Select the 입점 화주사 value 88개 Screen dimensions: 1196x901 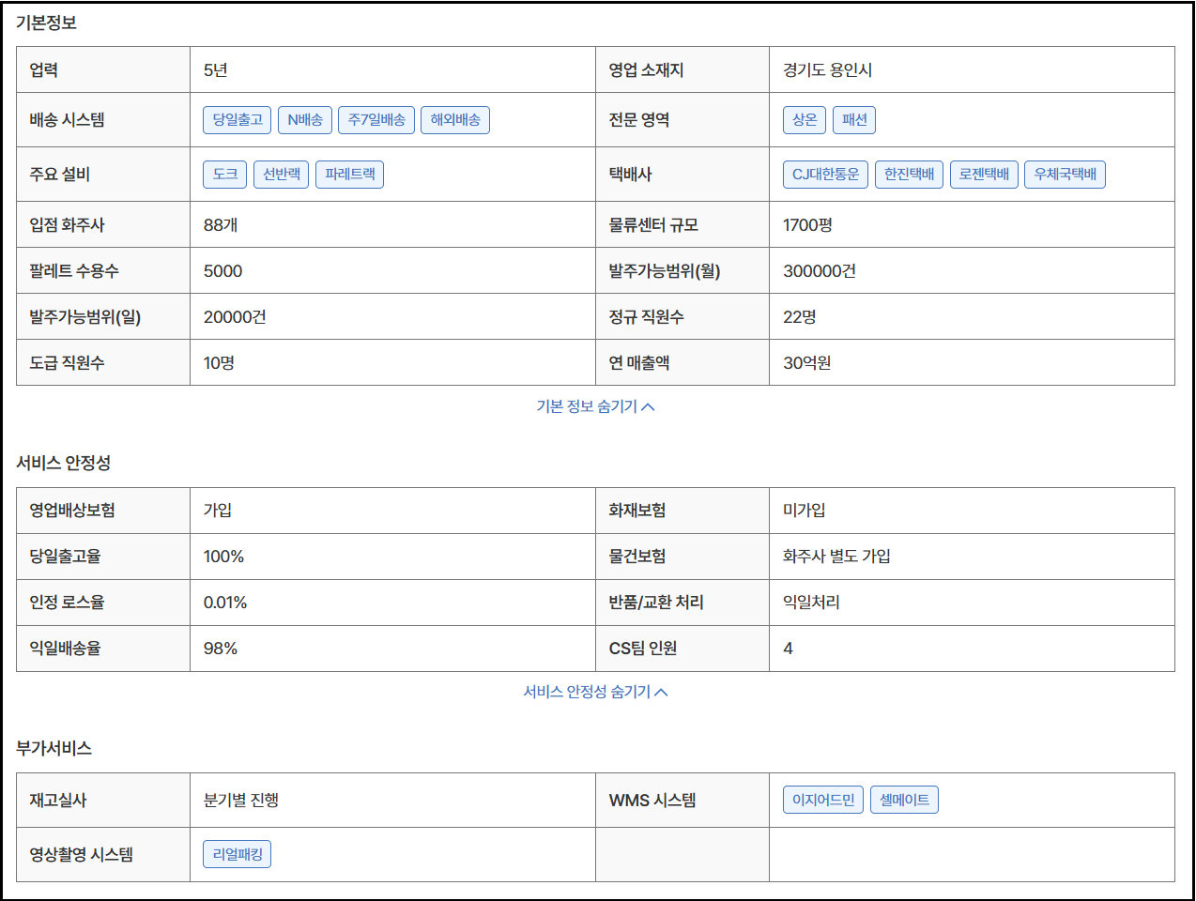[x=221, y=225]
